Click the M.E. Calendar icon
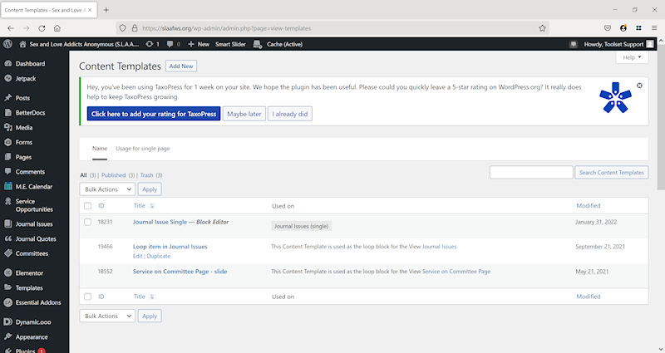Viewport: 665px width, 353px height. click(x=8, y=186)
